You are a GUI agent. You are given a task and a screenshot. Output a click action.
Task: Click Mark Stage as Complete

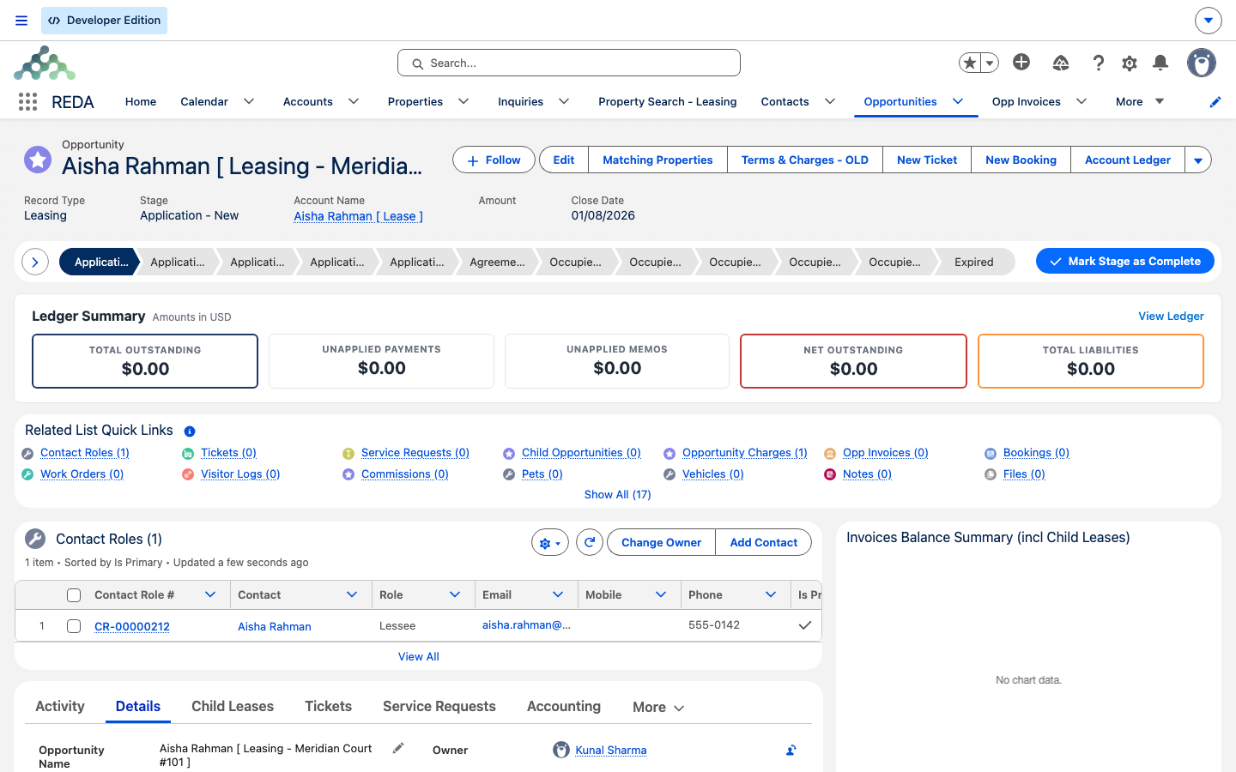coord(1125,261)
